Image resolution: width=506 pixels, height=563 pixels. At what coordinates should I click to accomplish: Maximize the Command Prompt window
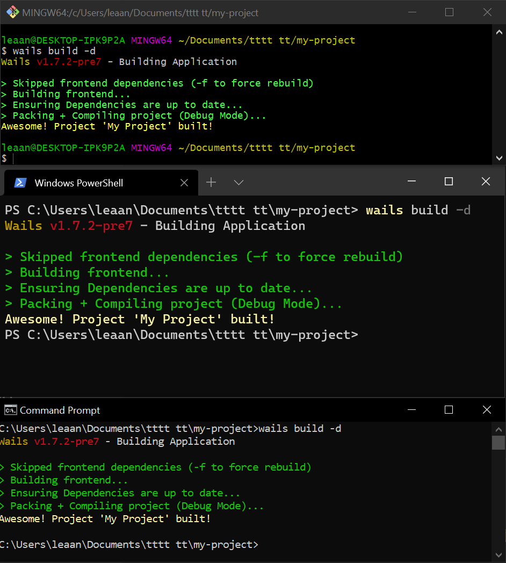pyautogui.click(x=449, y=410)
